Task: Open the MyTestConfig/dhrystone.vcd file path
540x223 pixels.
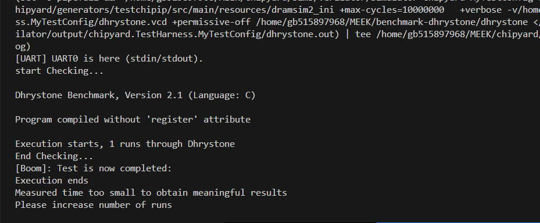Action: (x=91, y=22)
